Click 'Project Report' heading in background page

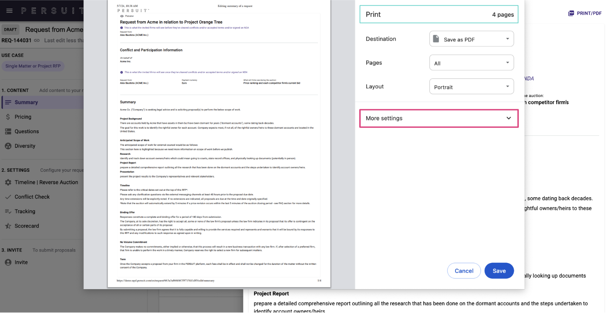pyautogui.click(x=271, y=294)
